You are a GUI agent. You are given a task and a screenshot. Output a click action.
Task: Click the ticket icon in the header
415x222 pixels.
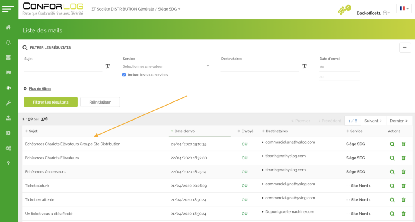tap(344, 11)
